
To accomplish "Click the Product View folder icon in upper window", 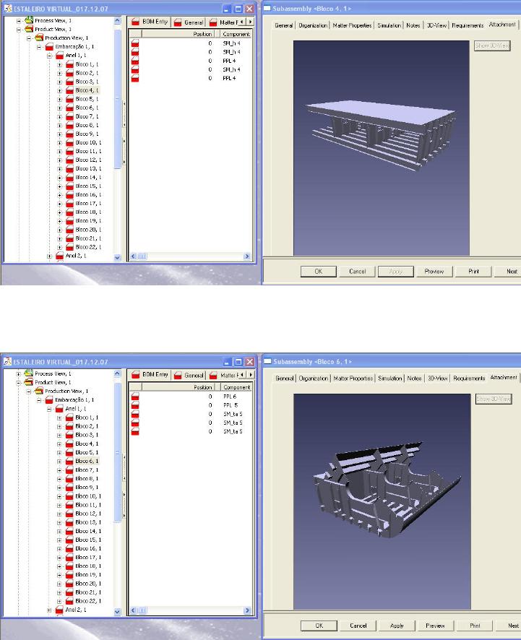I will 29,30.
